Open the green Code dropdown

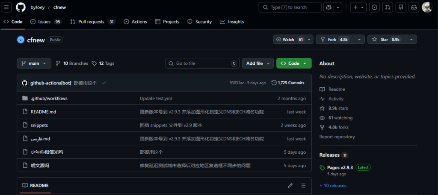(294, 63)
